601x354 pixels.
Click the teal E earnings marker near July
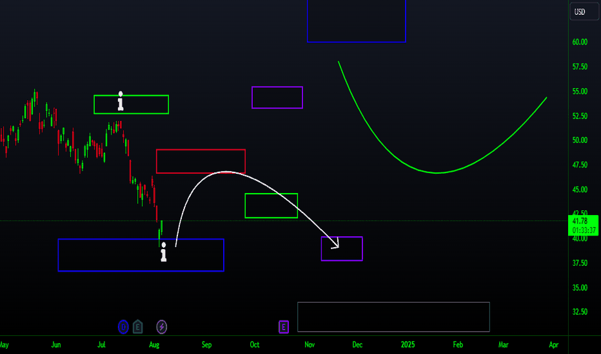[x=137, y=327]
